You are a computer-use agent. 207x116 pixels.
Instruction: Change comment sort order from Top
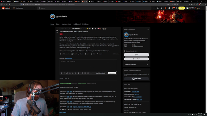click(x=67, y=78)
